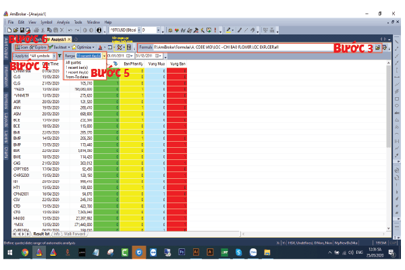Choose 'All quotes' in Range list

coord(74,63)
